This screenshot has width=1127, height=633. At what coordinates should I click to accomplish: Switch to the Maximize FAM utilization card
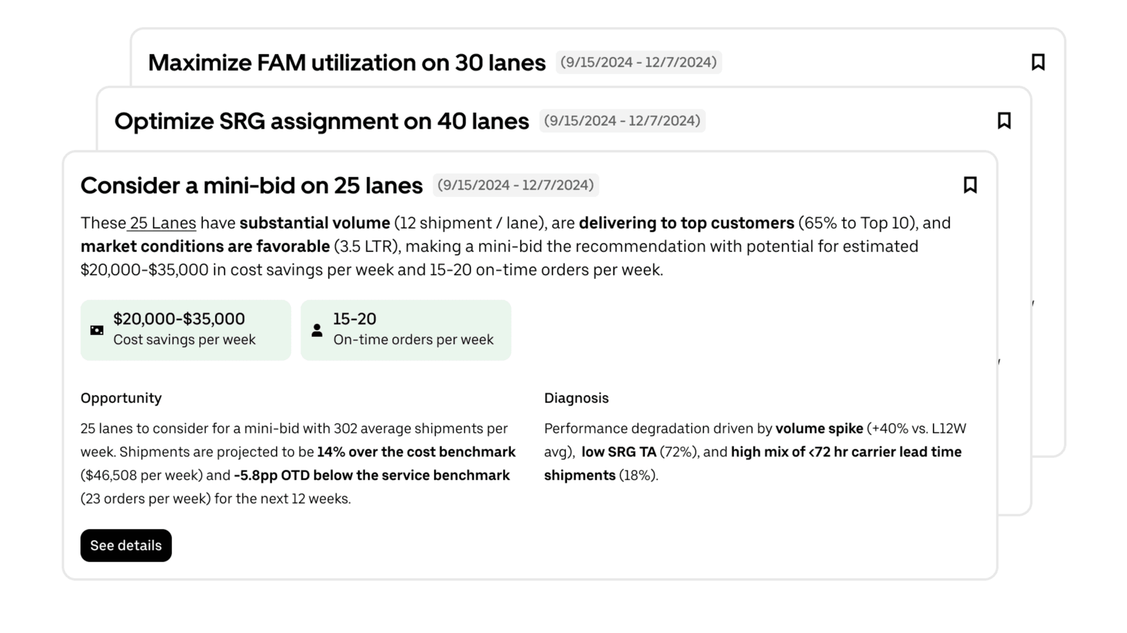pyautogui.click(x=347, y=63)
